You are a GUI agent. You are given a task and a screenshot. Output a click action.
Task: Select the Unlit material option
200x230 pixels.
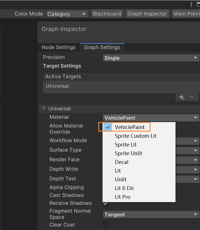[x=121, y=179]
